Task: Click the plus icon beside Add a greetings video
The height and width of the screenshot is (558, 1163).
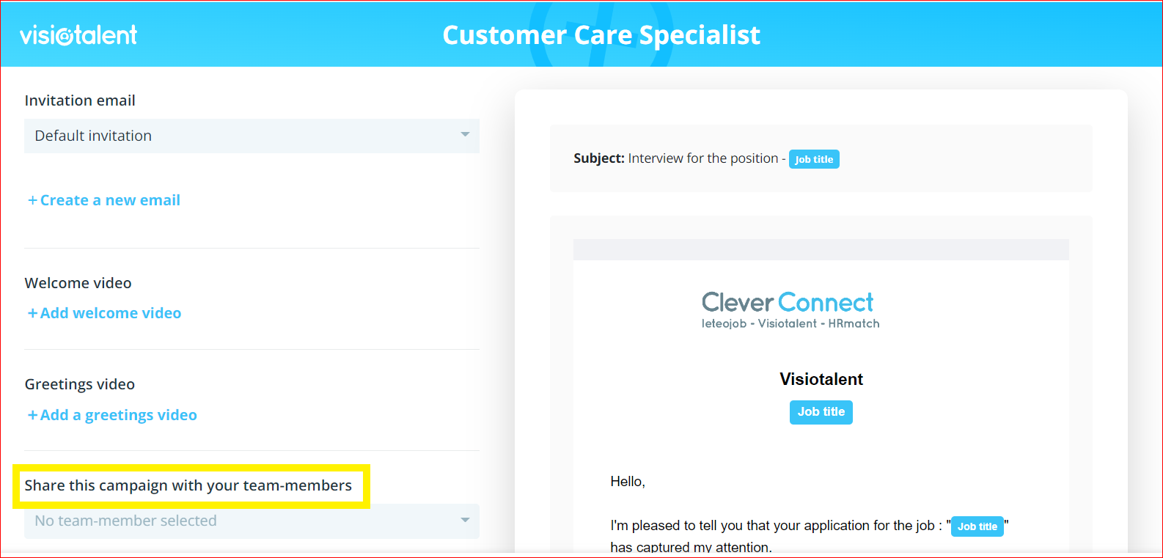Action: click(x=32, y=415)
